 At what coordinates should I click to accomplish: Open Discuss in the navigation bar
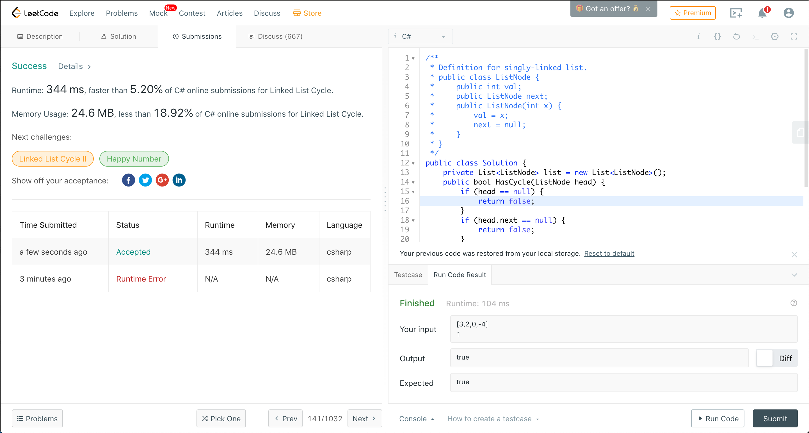(x=267, y=13)
